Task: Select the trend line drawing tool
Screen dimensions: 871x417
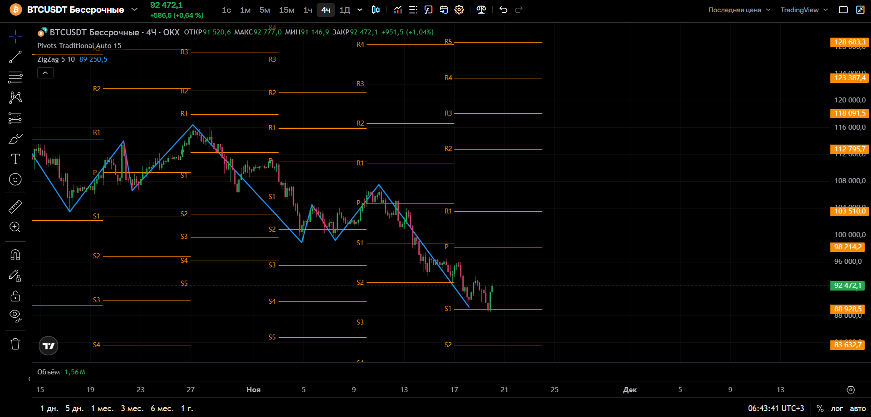Action: pyautogui.click(x=15, y=57)
